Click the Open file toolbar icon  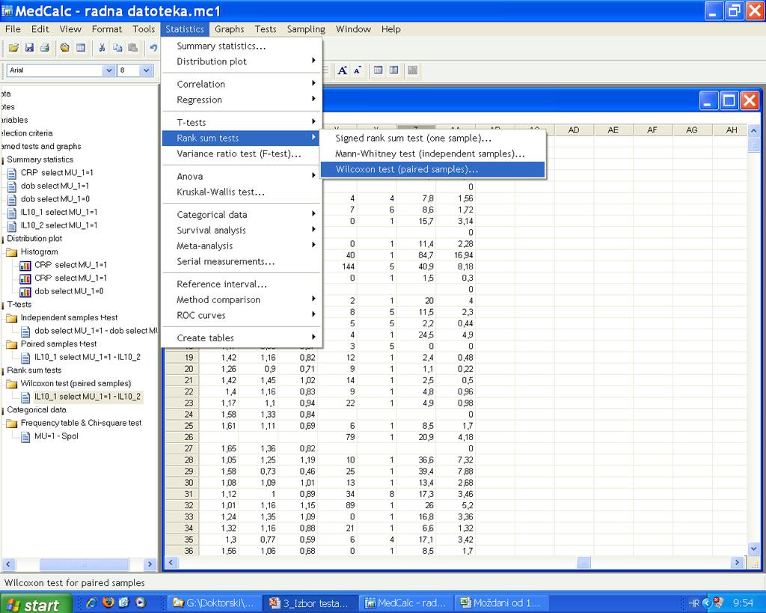point(13,47)
